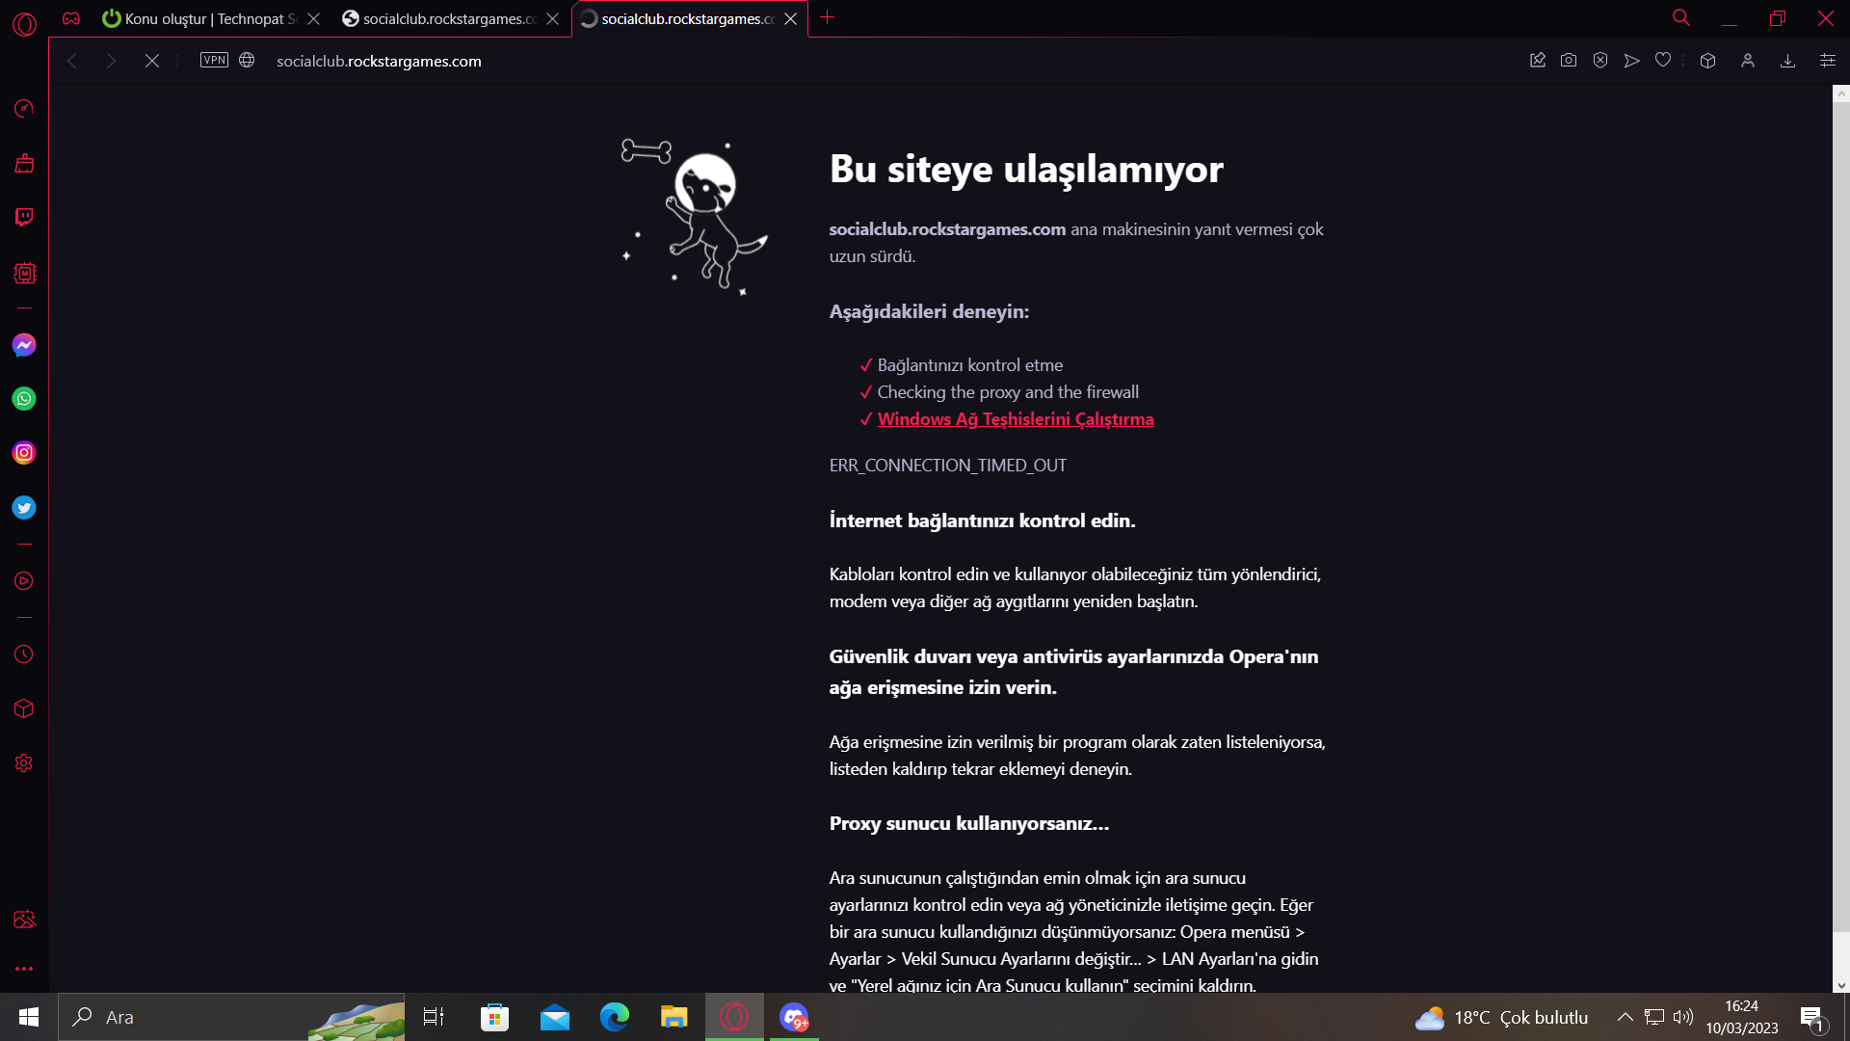
Task: Open browser history clock icon
Action: click(24, 654)
